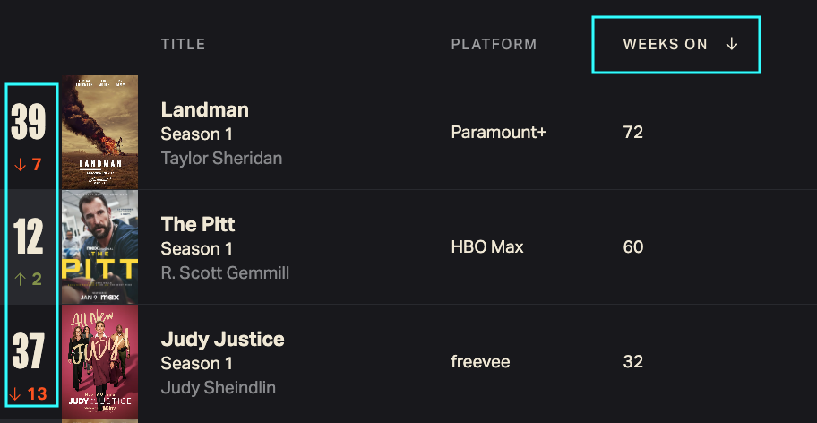The height and width of the screenshot is (423, 817).
Task: Click creator name R. Scott Gemmill
Action: [x=225, y=272]
